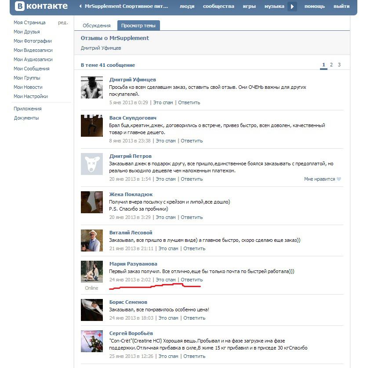Open Борис Семенов profile name link
Image resolution: width=367 pixels, height=368 pixels.
click(x=128, y=302)
